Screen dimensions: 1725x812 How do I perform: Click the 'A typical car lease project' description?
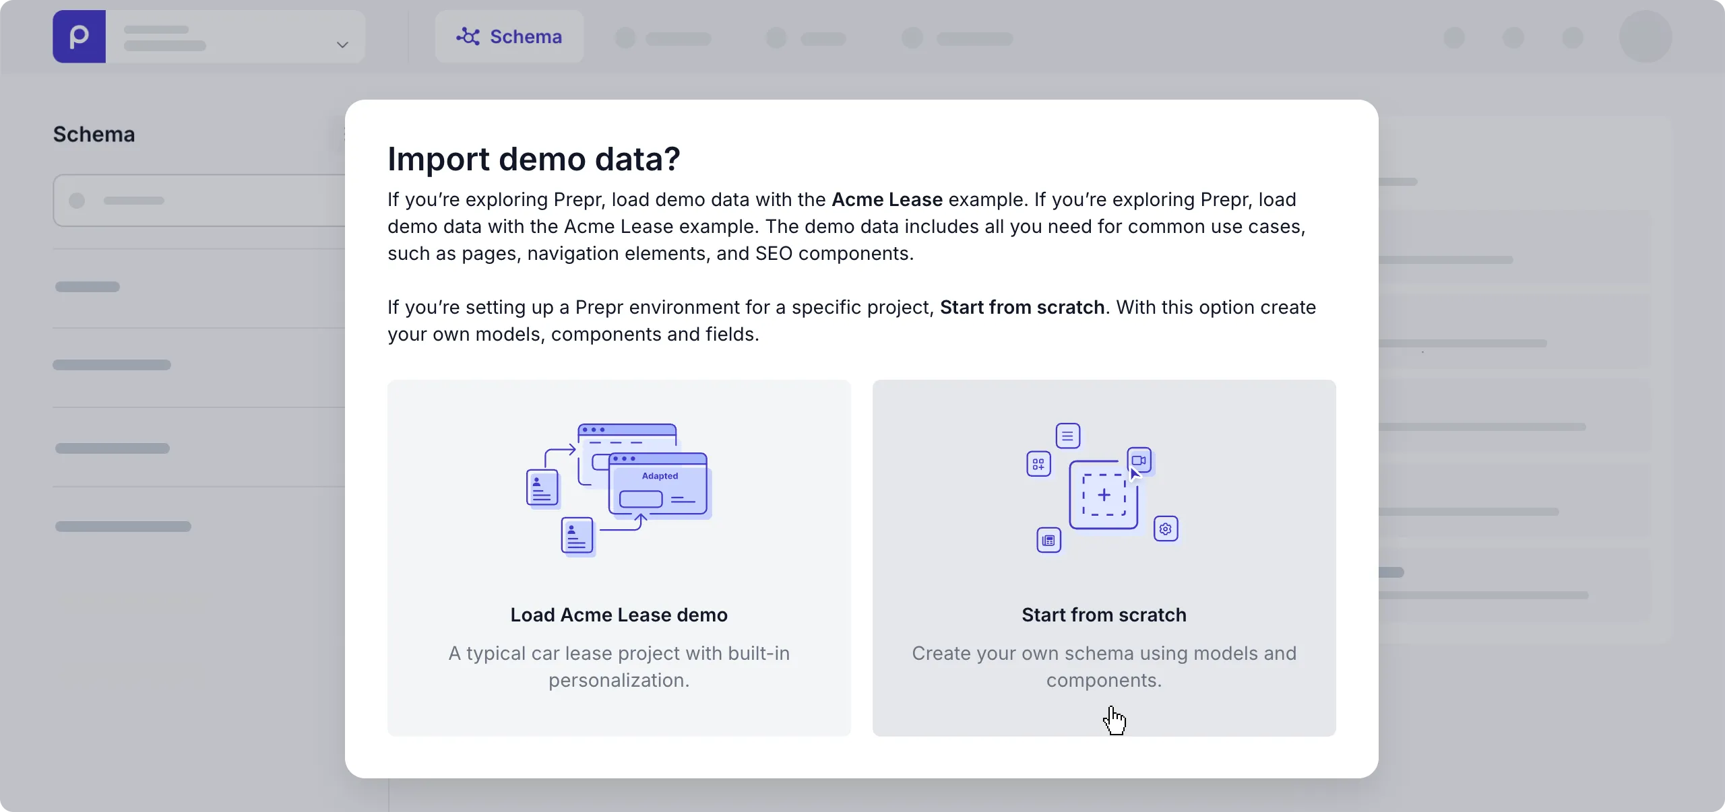619,667
